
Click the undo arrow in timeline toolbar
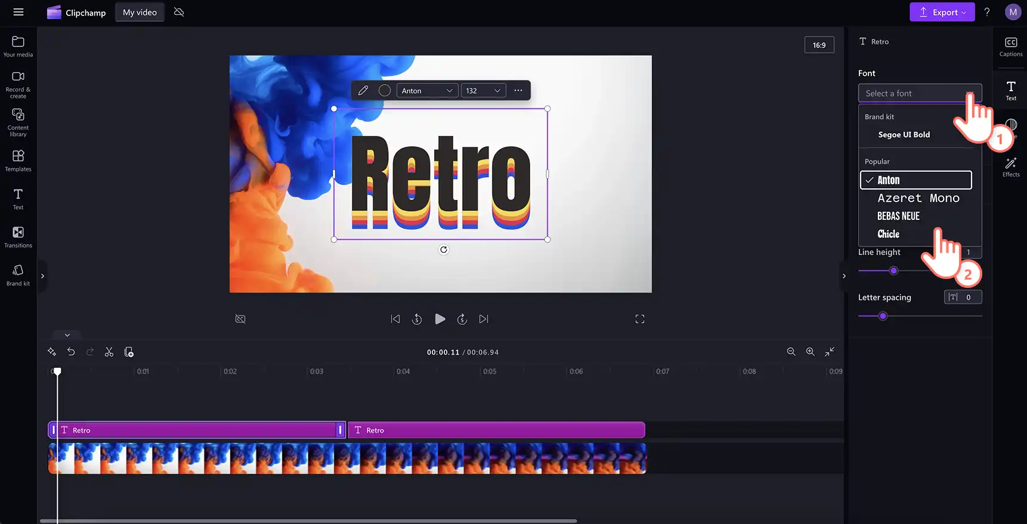point(71,352)
